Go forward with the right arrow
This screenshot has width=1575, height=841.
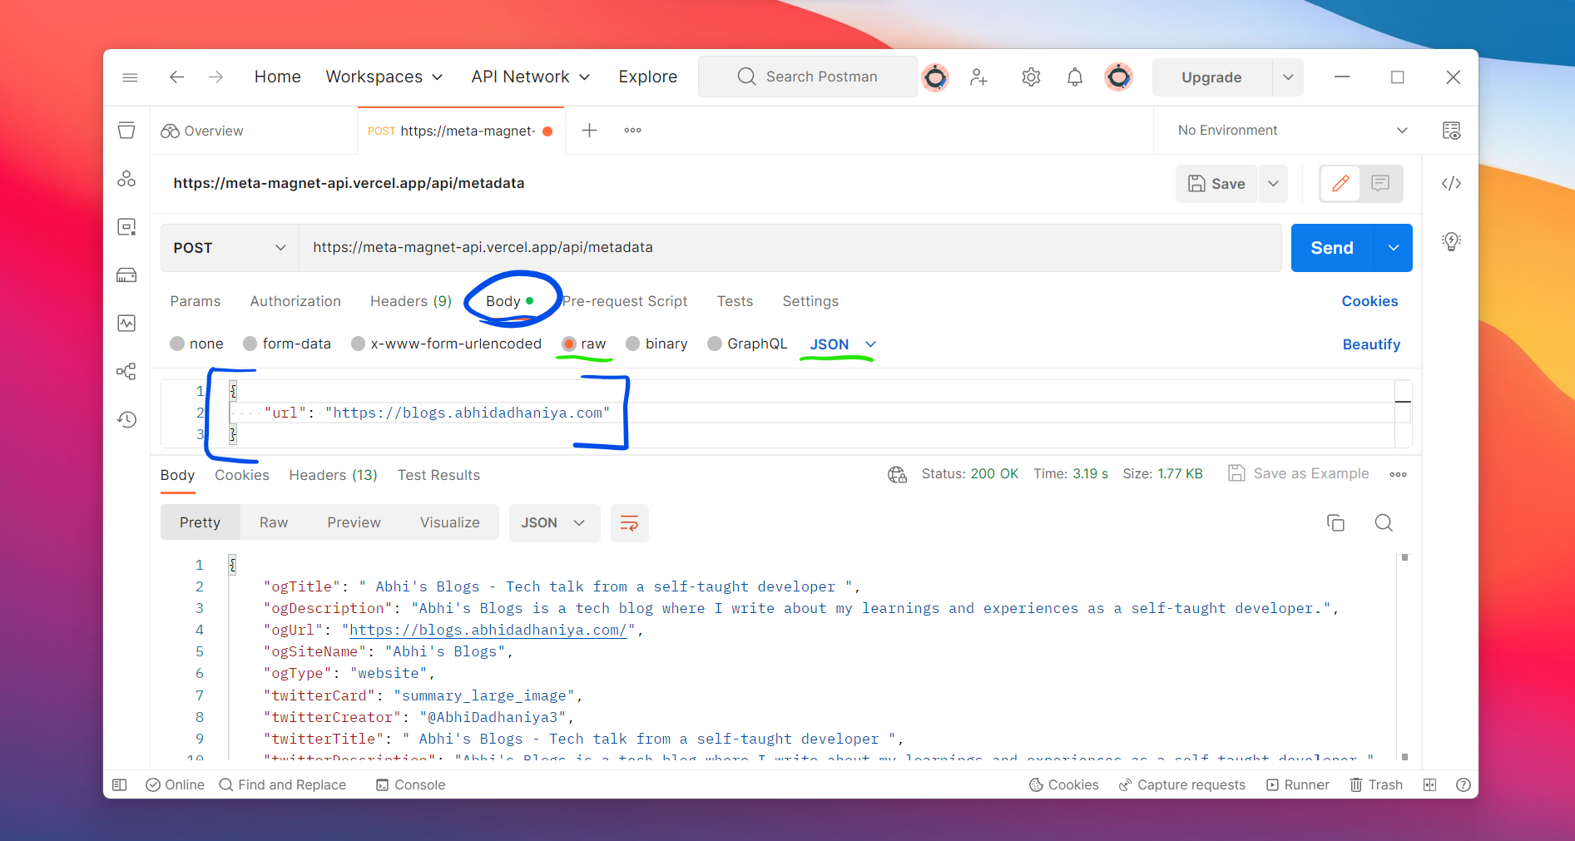point(216,77)
